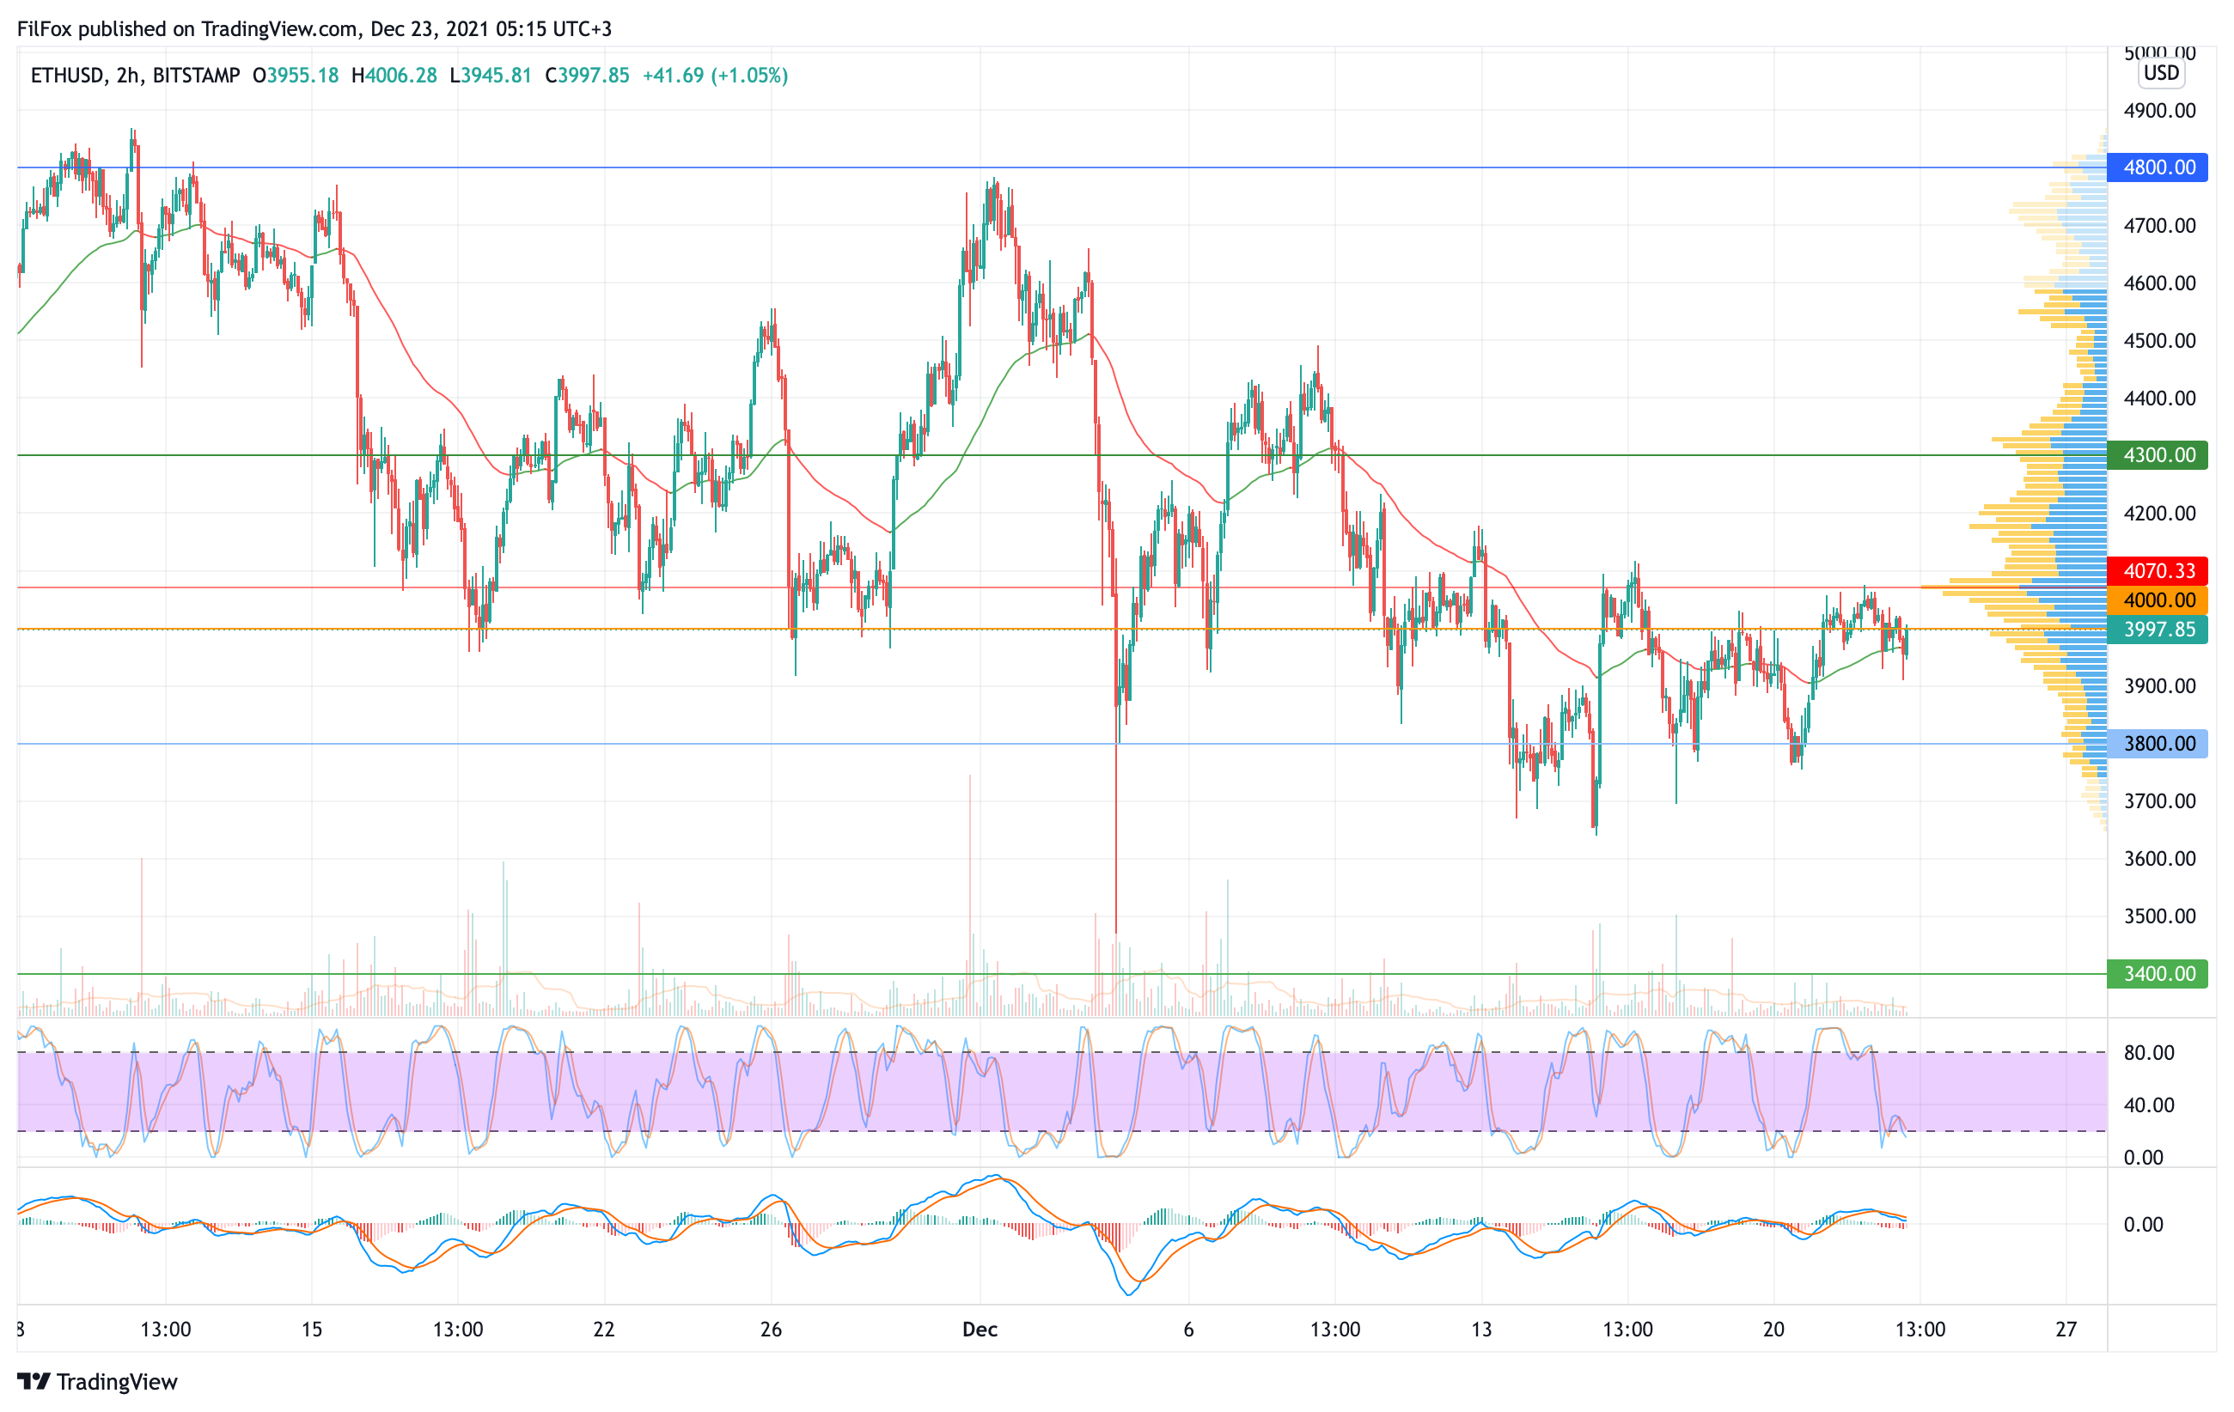
Task: Select the green 4300.00 price label
Action: pos(2158,455)
